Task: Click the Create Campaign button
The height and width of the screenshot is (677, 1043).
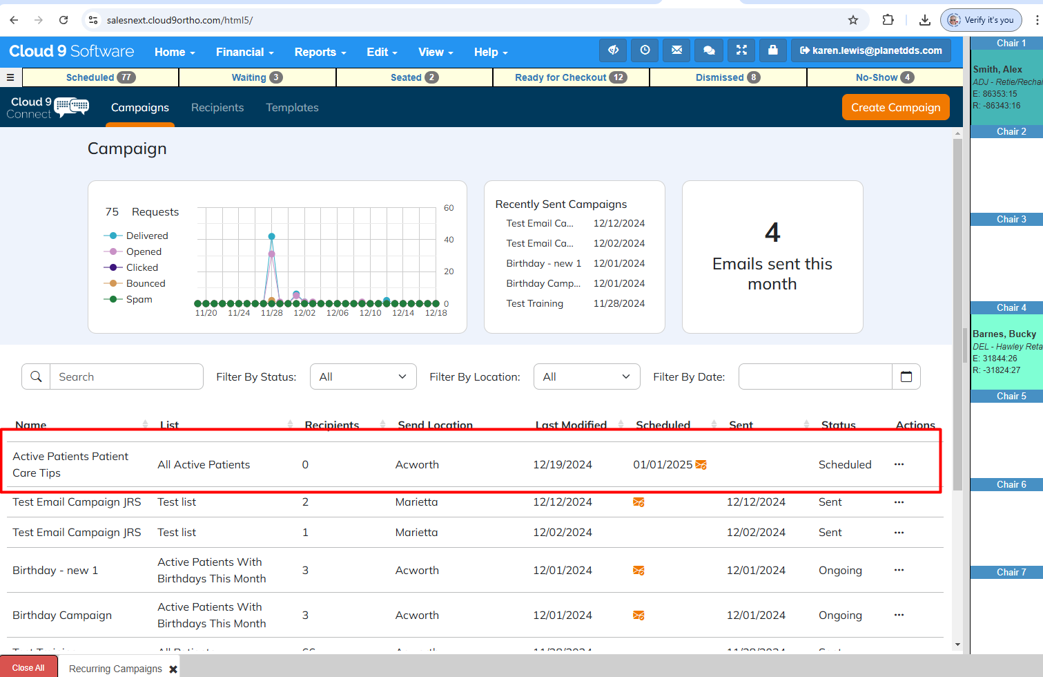Action: point(895,107)
